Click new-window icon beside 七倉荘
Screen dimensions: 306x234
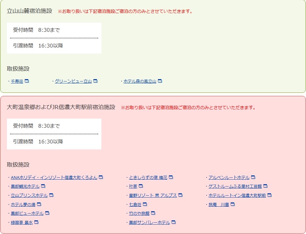145,204
